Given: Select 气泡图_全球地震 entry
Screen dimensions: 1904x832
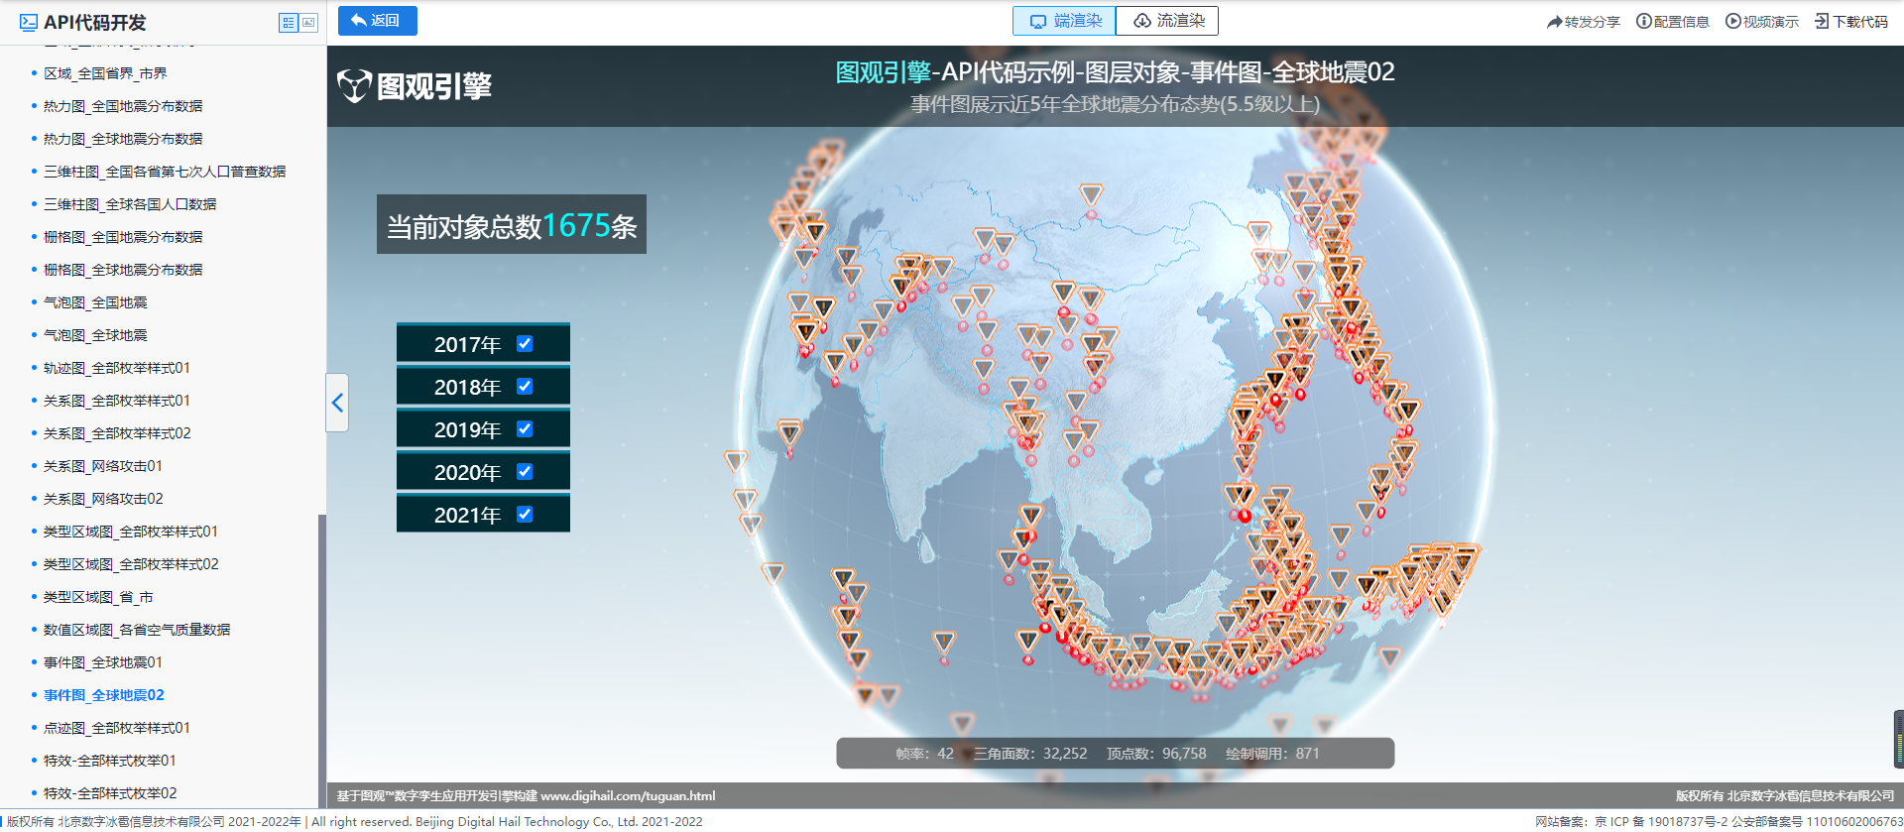Looking at the screenshot, I should click(x=95, y=335).
